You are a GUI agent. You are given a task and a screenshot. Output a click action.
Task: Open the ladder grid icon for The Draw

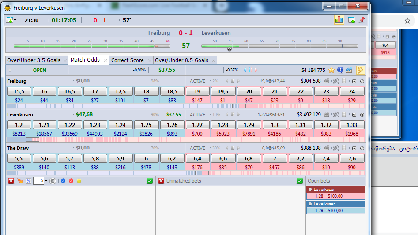coord(344,148)
